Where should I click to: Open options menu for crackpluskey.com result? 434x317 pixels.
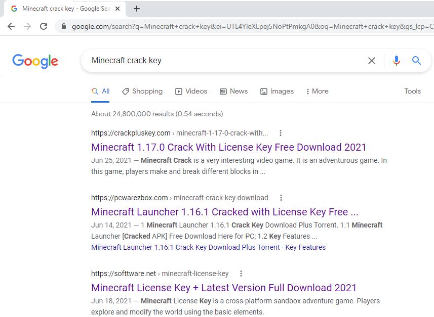pyautogui.click(x=281, y=133)
